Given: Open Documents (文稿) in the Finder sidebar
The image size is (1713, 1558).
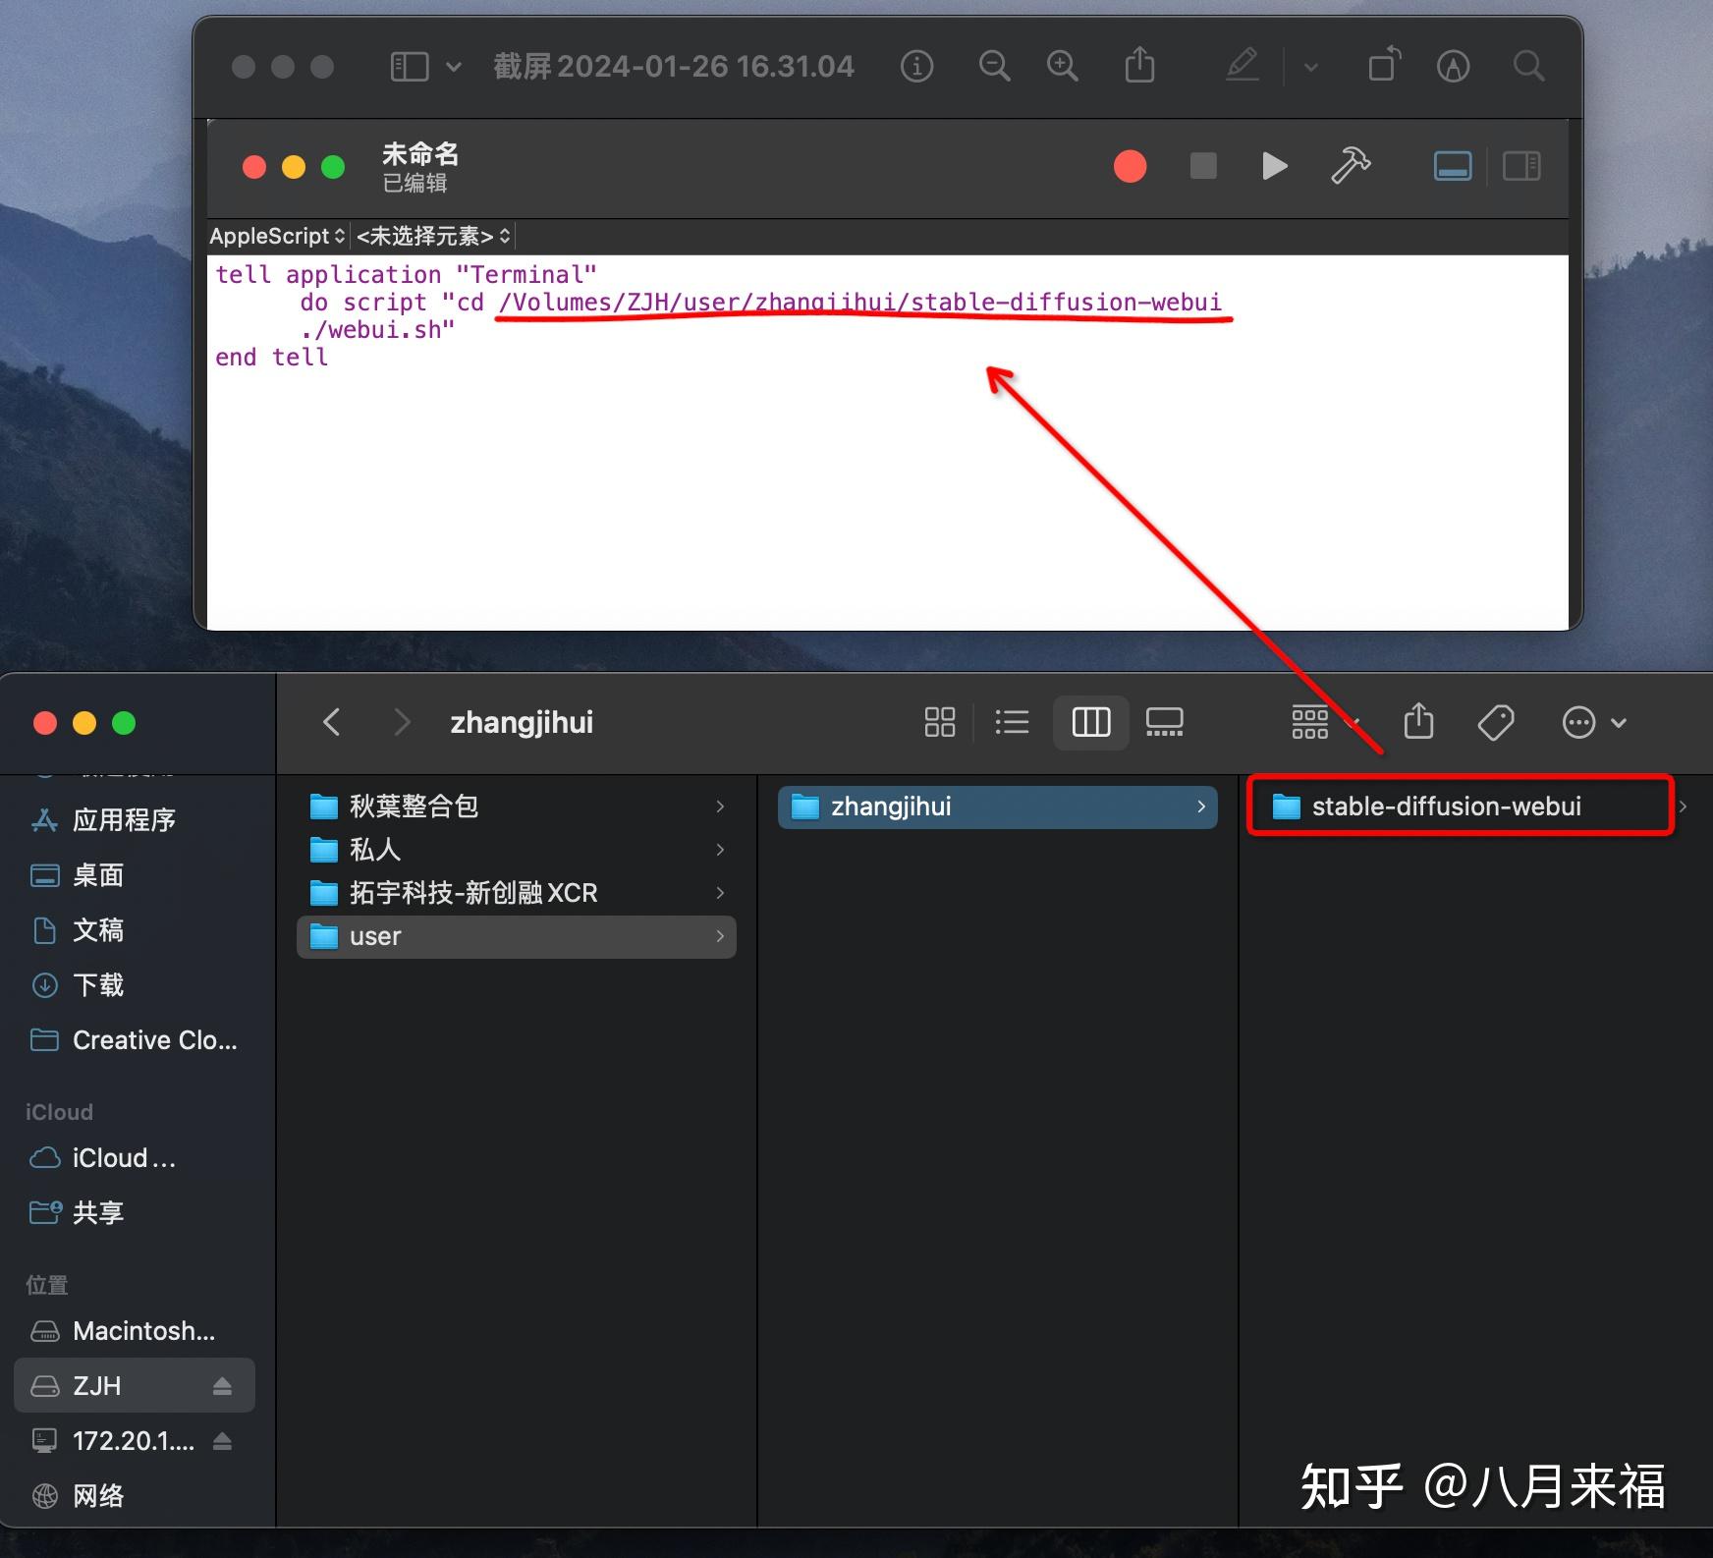Looking at the screenshot, I should 135,930.
